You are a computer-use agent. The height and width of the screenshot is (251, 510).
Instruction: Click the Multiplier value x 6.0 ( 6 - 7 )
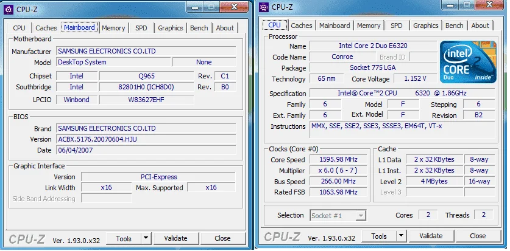click(x=338, y=171)
